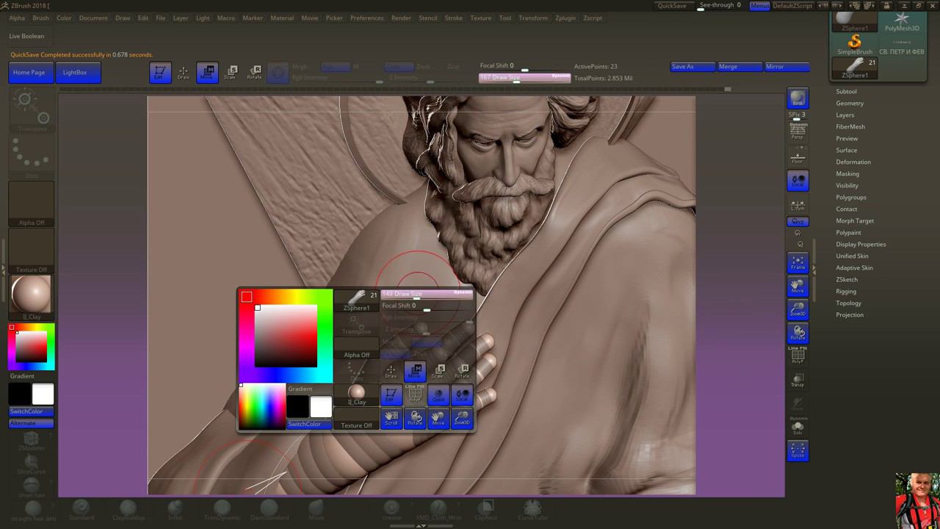The height and width of the screenshot is (529, 940).
Task: Expand the Subtool palette section
Action: (x=846, y=91)
